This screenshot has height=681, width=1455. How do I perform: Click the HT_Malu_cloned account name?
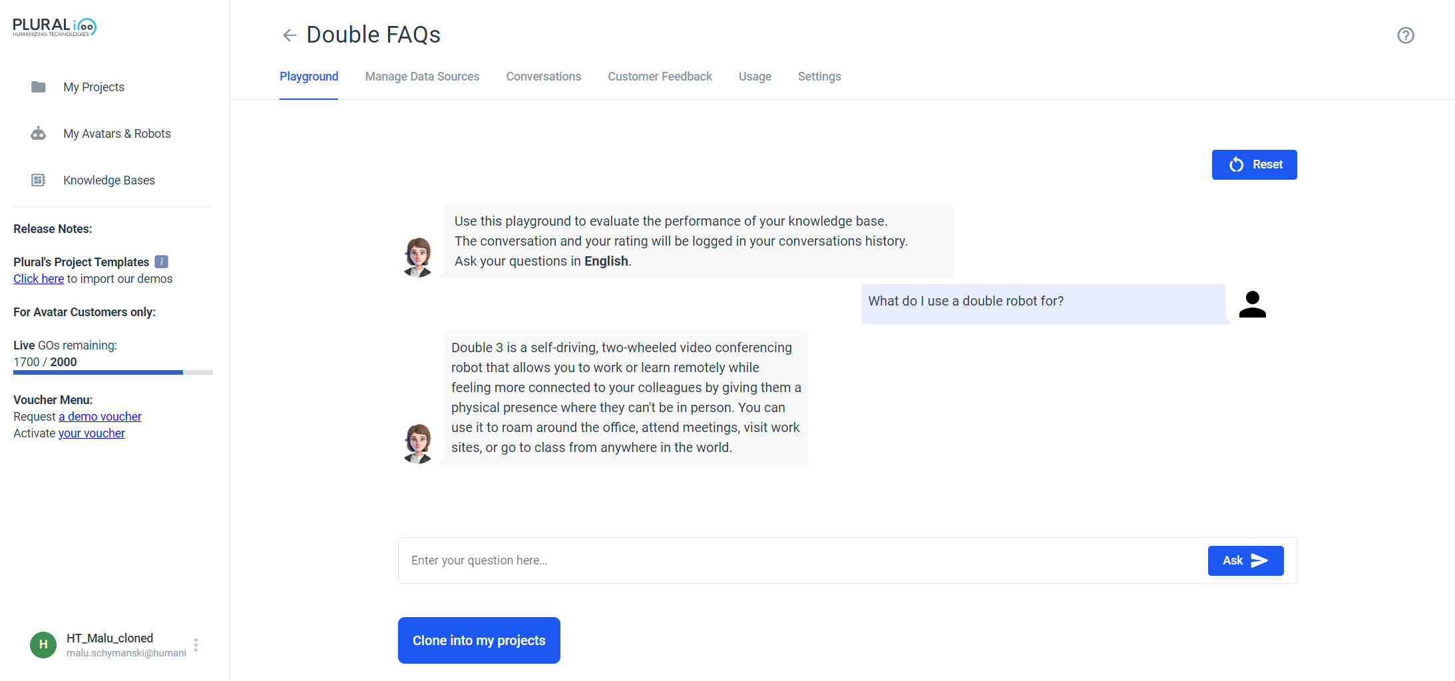(x=110, y=638)
